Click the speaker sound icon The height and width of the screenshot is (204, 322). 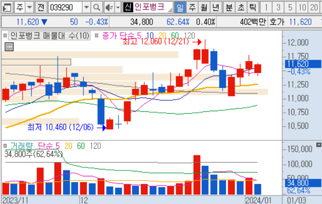pyautogui.click(x=109, y=8)
